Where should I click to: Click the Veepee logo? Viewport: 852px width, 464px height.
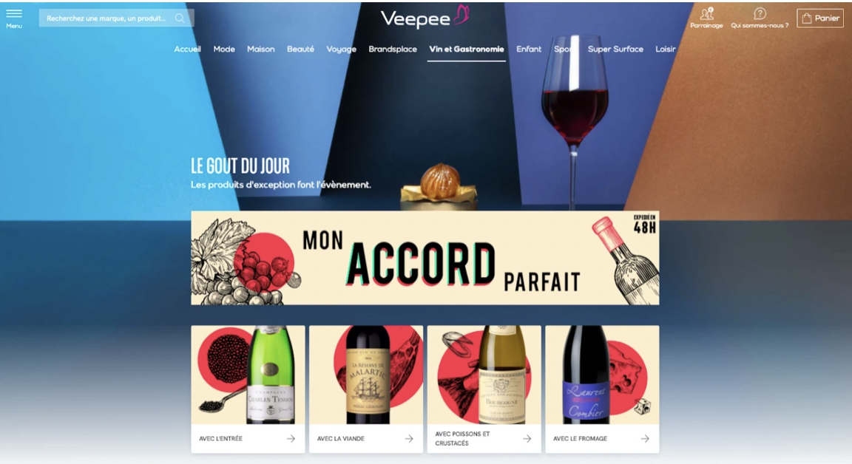tap(425, 17)
